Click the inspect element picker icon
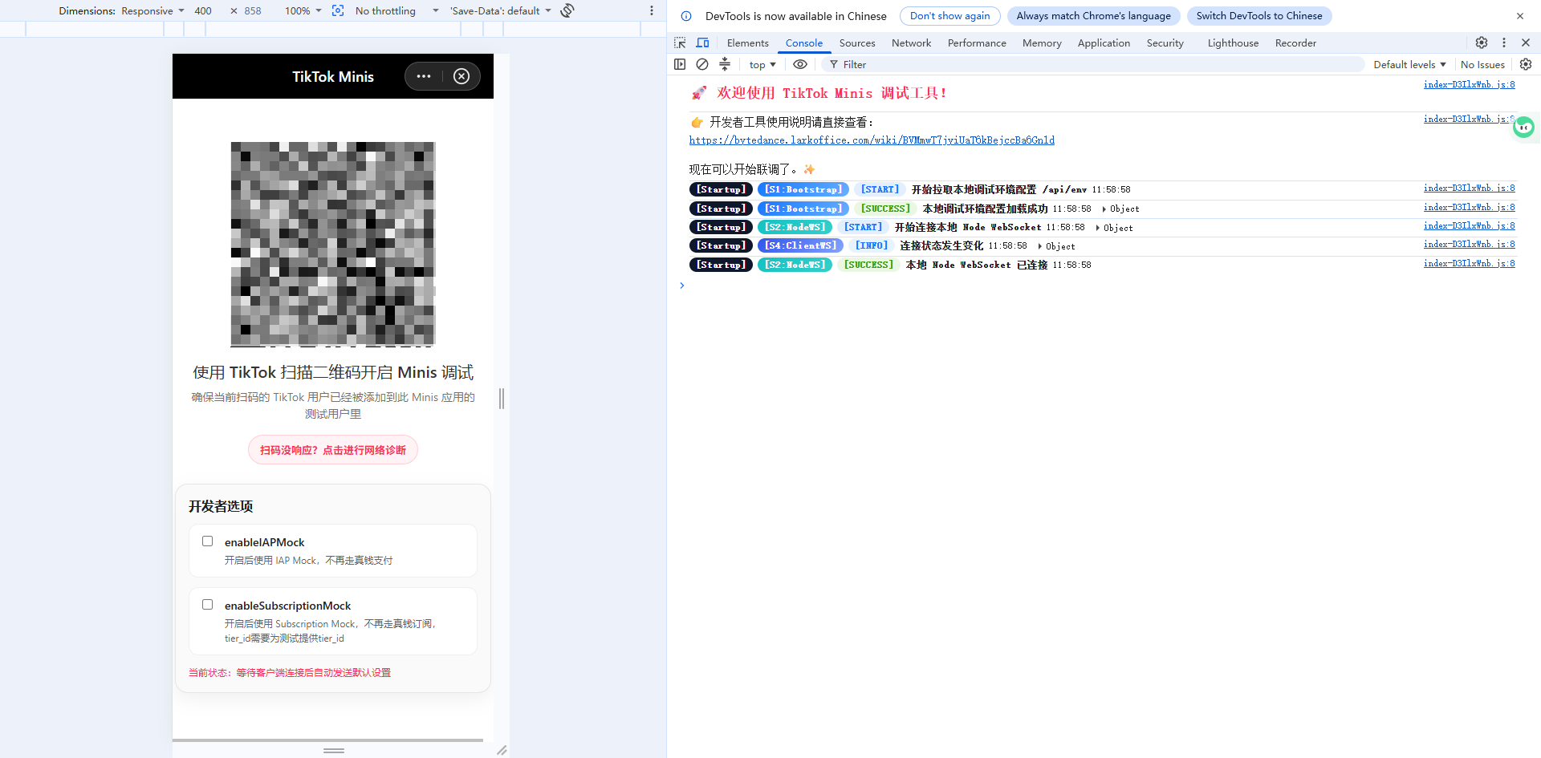1541x758 pixels. 681,43
